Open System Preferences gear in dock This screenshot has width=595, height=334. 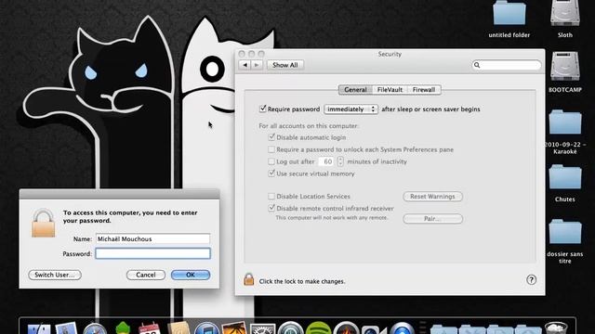tap(262, 328)
